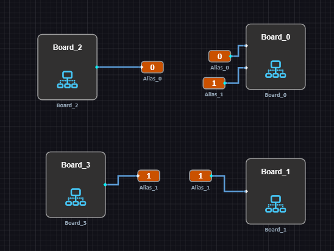Select the wire from Board_2 to Alias_0
This screenshot has width=334, height=251.
tap(119, 67)
